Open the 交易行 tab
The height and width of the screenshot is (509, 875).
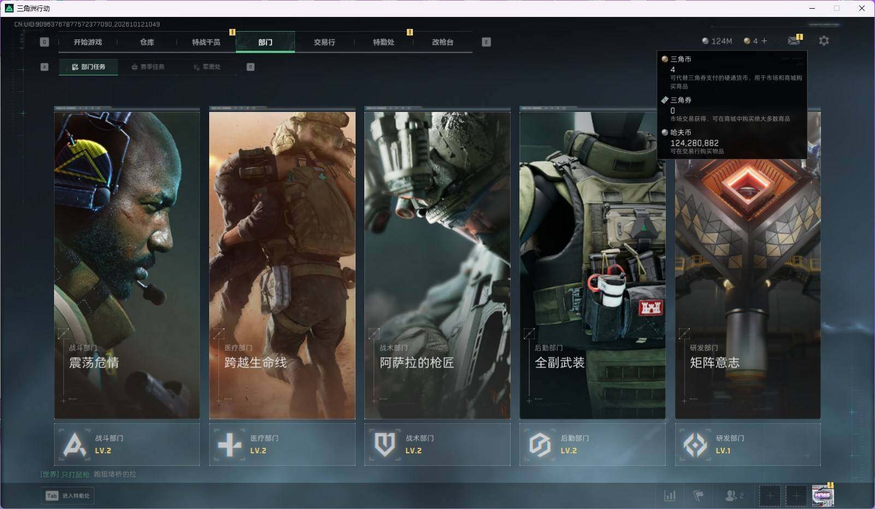pyautogui.click(x=324, y=42)
